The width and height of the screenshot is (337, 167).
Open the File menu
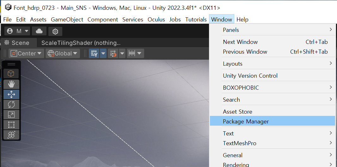pyautogui.click(x=8, y=19)
